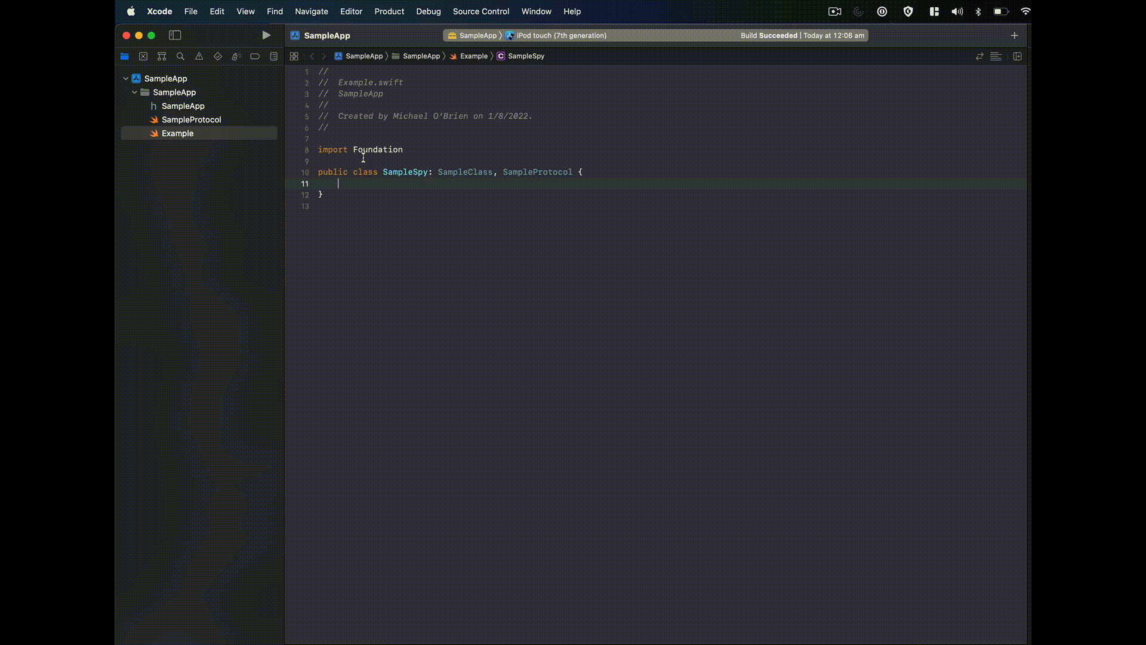Open the 1Password menu bar icon
The width and height of the screenshot is (1146, 645).
point(882,11)
